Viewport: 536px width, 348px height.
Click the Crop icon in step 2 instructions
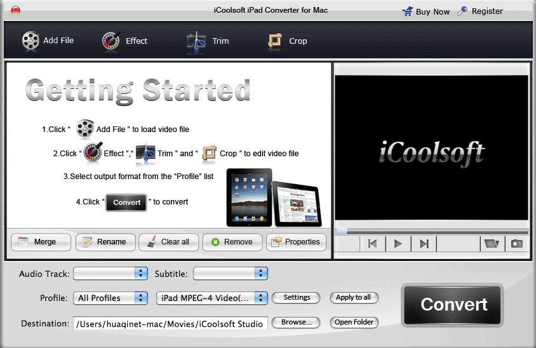[209, 153]
